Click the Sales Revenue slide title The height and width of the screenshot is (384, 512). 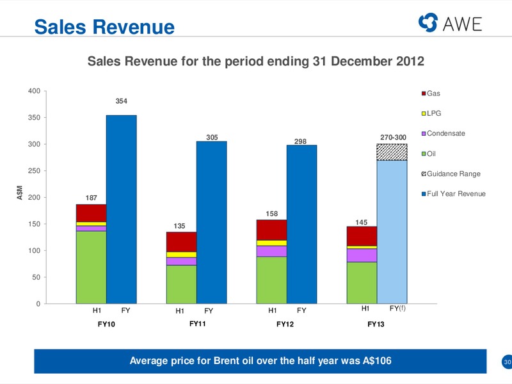(104, 27)
